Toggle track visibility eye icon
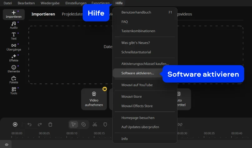 [x=6, y=144]
